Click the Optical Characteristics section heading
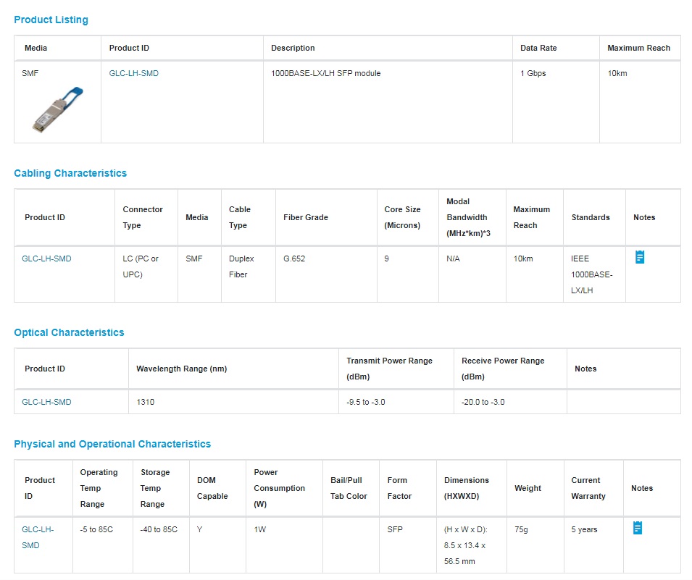The height and width of the screenshot is (580, 692). pos(69,332)
